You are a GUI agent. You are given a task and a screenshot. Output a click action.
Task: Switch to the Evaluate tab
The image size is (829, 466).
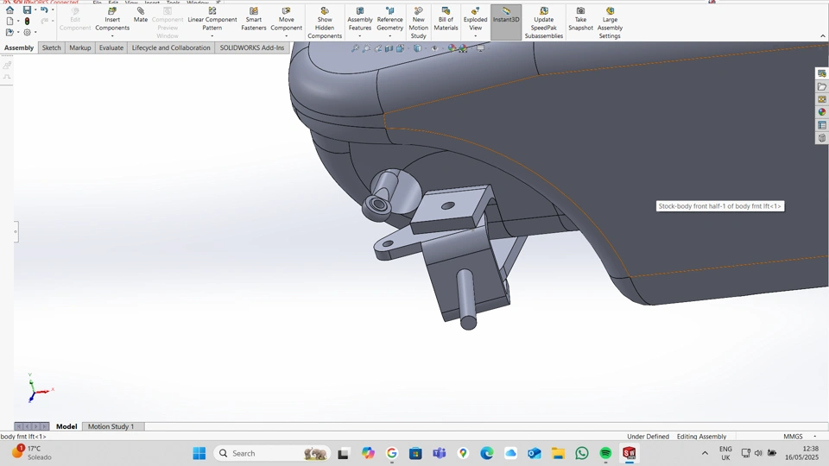(x=111, y=47)
